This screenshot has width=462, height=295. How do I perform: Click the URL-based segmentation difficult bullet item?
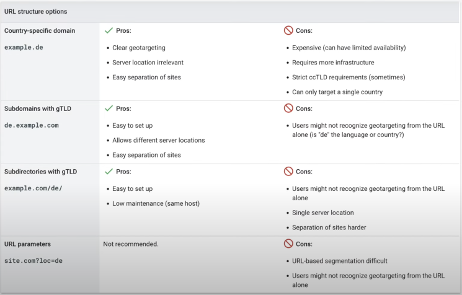point(340,261)
